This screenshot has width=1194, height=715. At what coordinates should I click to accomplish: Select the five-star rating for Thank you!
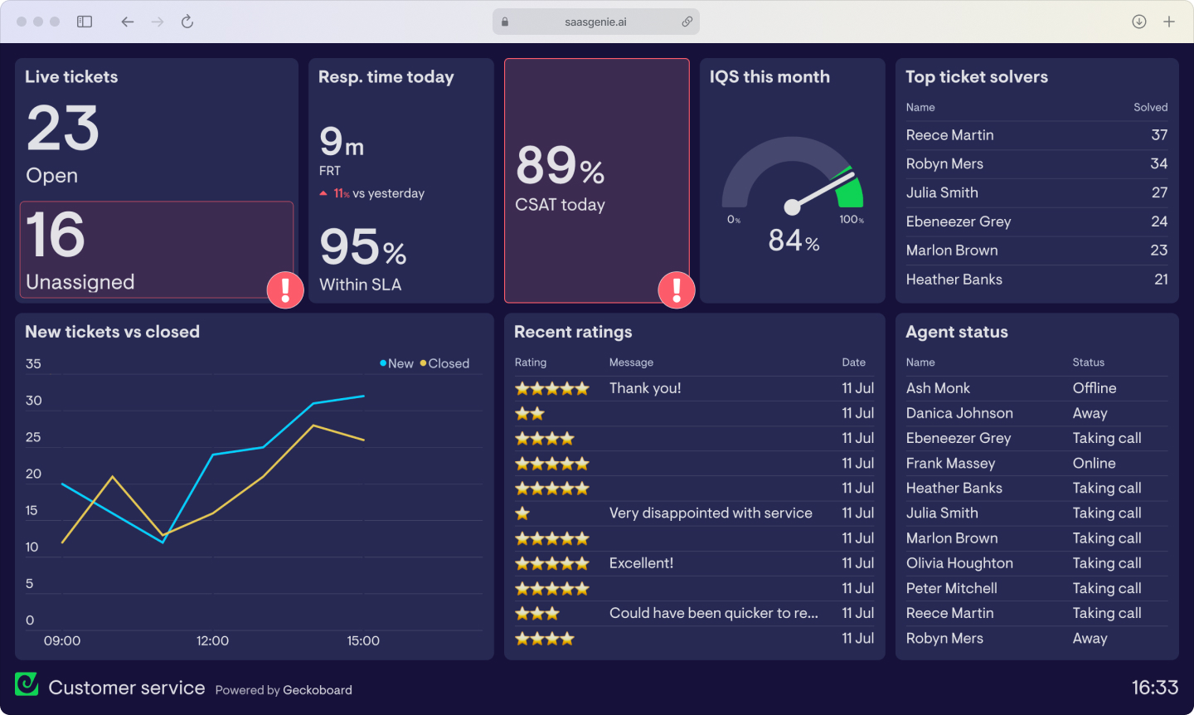point(551,387)
